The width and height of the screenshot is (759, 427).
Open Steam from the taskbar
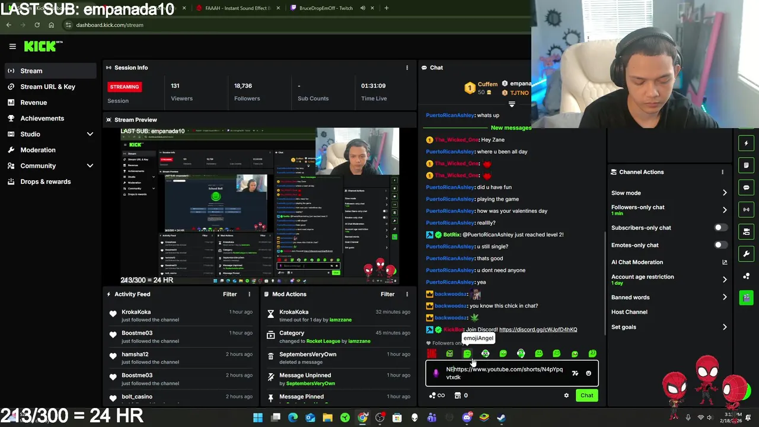pos(501,418)
